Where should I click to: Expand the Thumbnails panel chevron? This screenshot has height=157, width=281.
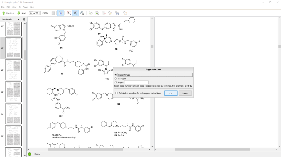19,19
